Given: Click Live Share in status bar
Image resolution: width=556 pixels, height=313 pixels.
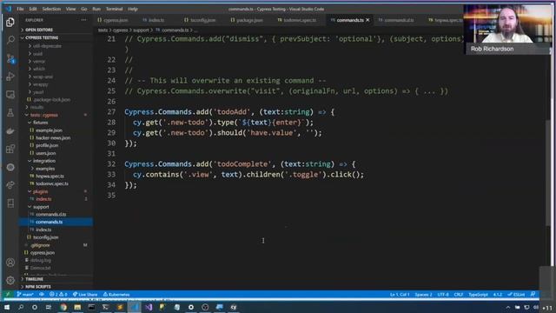Looking at the screenshot, I should (85, 294).
